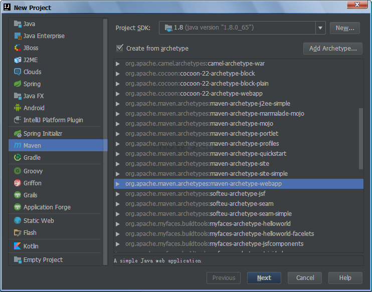Expand cocoon-22-archetype-block-plain node
The width and height of the screenshot is (372, 292).
pos(117,84)
